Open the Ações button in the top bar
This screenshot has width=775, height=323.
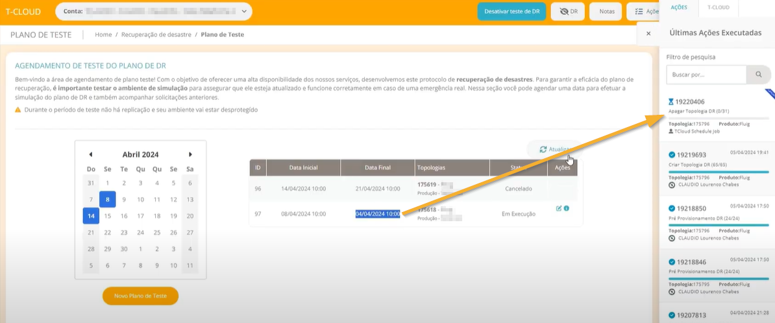pos(643,11)
